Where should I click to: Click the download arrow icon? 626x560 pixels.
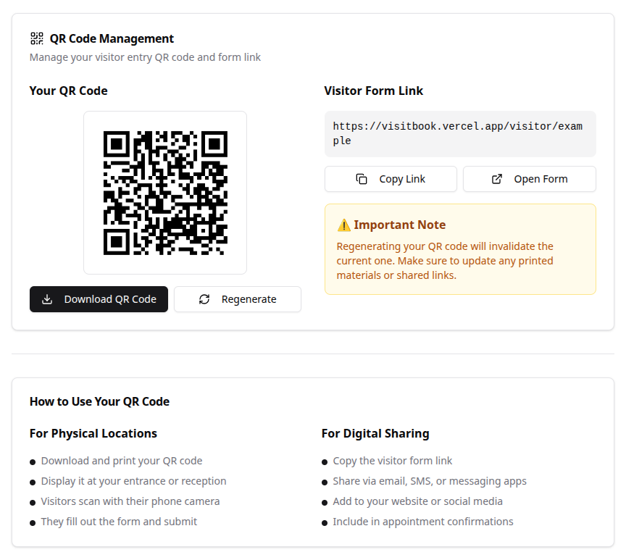[47, 299]
